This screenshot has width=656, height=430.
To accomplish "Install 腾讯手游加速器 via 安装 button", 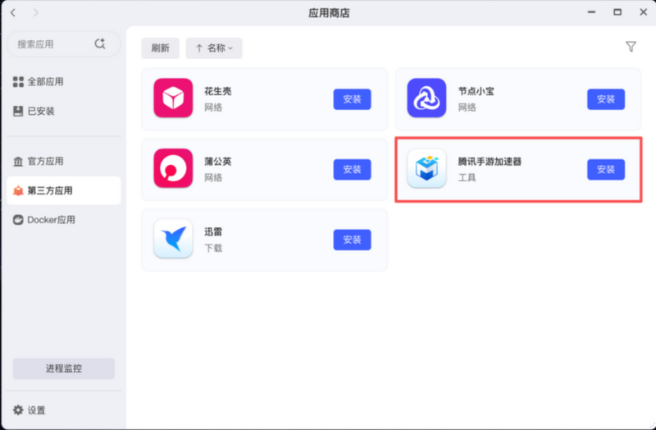I will tap(606, 170).
